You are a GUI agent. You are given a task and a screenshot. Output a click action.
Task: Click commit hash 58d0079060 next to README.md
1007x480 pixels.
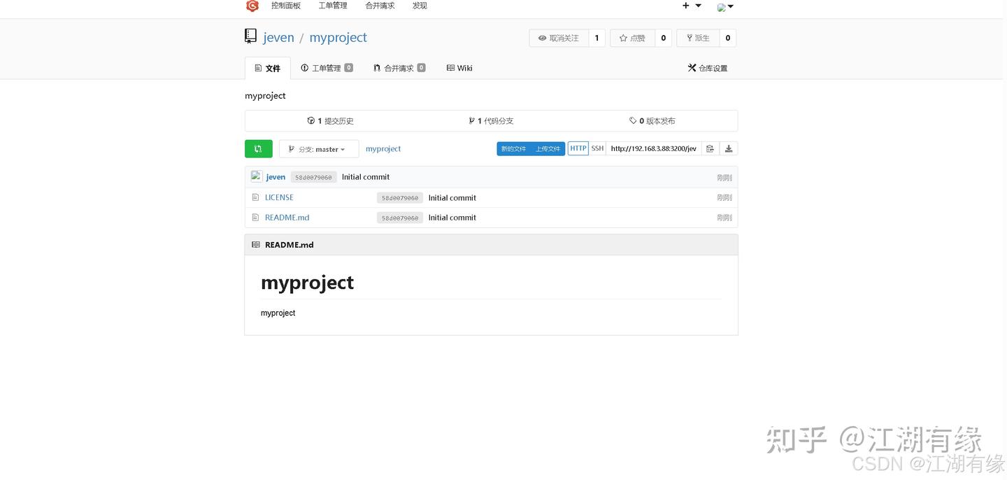pos(399,218)
